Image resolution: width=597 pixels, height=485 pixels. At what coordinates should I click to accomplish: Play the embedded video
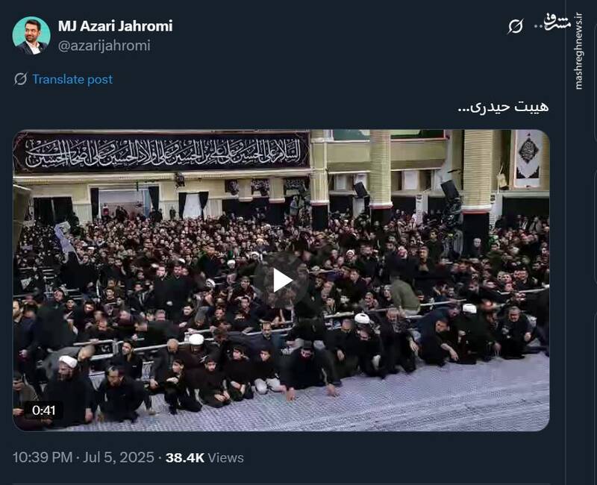click(x=281, y=281)
